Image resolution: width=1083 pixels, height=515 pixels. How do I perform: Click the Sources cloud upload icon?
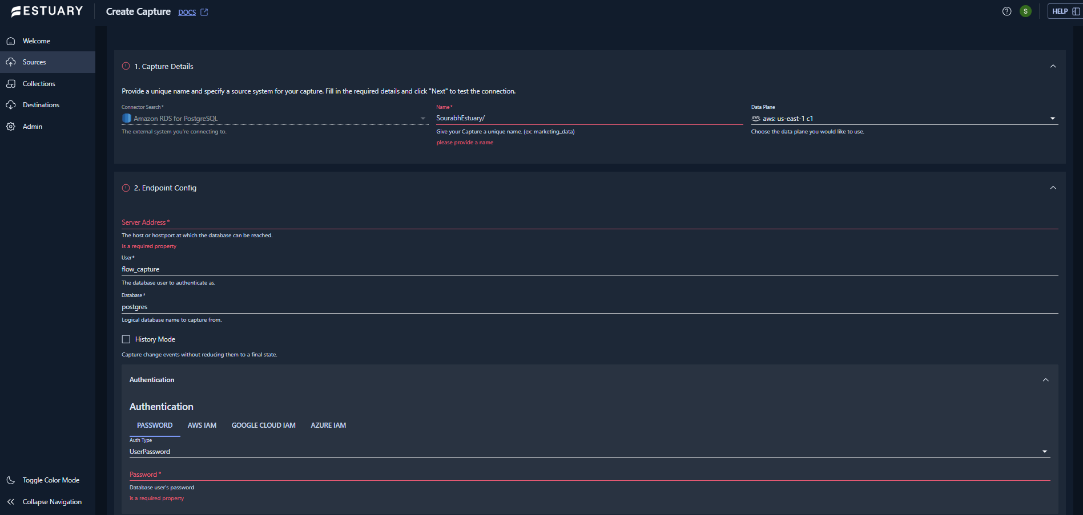coord(11,62)
